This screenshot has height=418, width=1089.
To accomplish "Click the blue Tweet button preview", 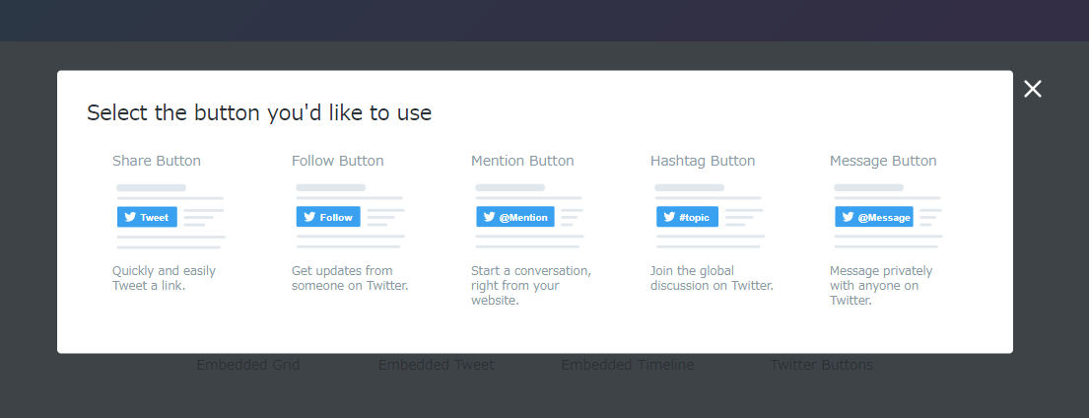I will tap(147, 217).
